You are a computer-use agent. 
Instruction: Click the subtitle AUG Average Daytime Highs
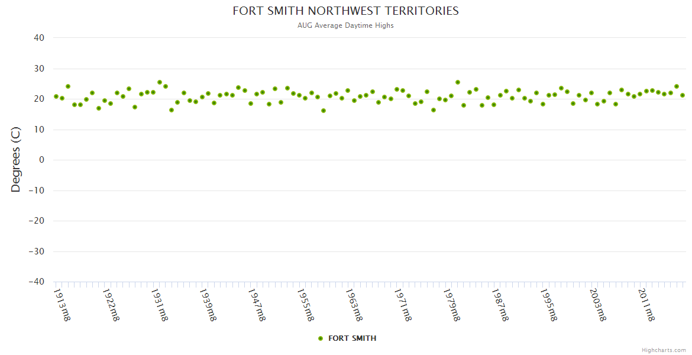click(x=345, y=25)
